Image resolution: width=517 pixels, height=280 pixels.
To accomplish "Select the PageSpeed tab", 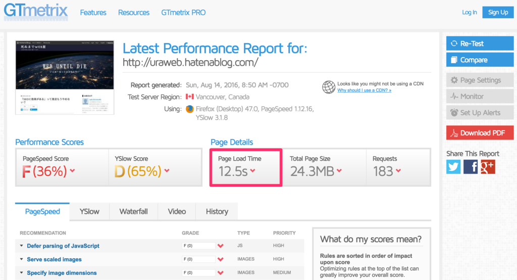I will [x=42, y=211].
